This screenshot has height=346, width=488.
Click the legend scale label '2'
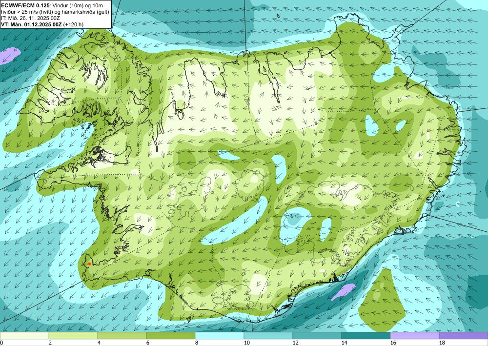[x=50, y=343]
